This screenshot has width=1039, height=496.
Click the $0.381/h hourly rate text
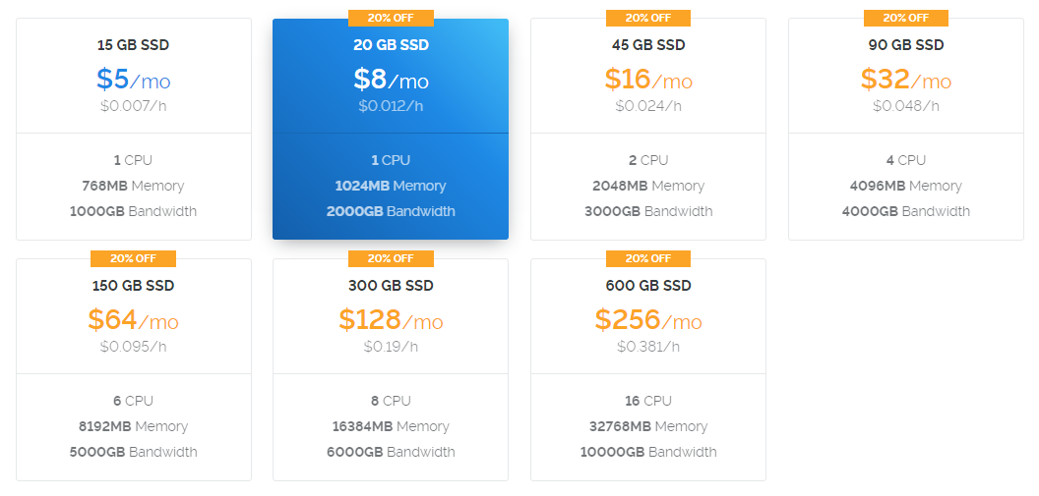coord(648,347)
